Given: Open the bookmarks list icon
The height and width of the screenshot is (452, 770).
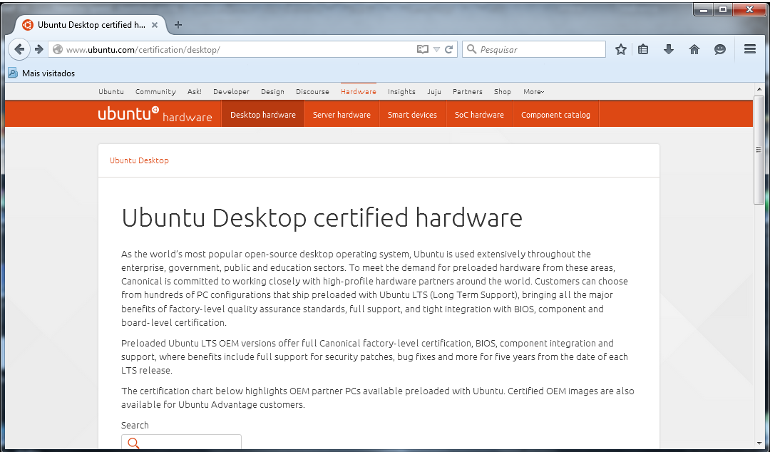Looking at the screenshot, I should pos(643,49).
